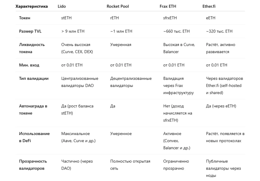The height and width of the screenshot is (181, 260).
Task: Select the "Полностью открытая сеть" cell
Action: point(130,165)
